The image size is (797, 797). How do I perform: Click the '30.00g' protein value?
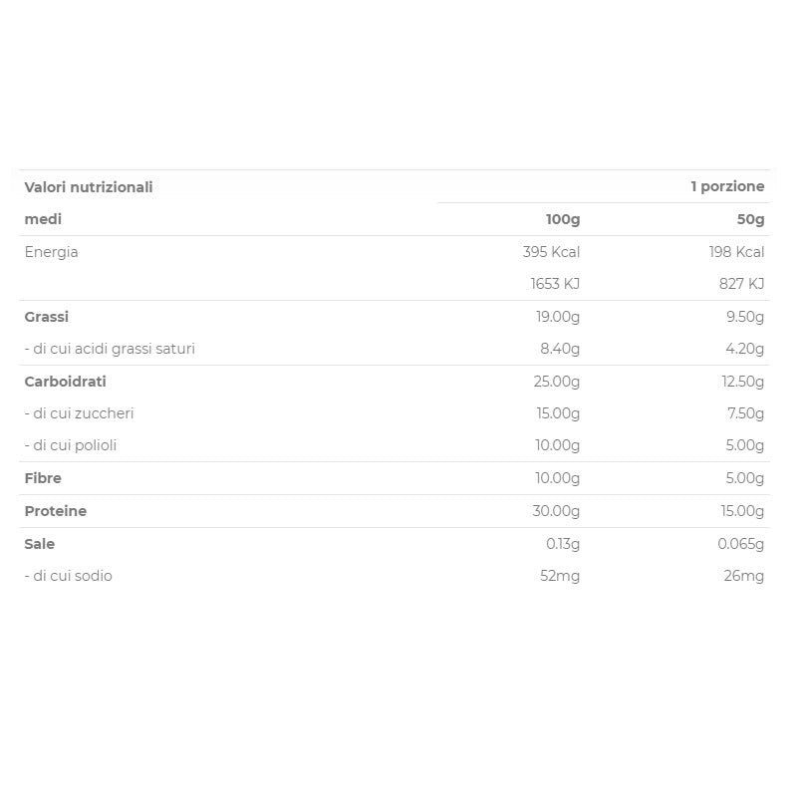[x=557, y=511]
